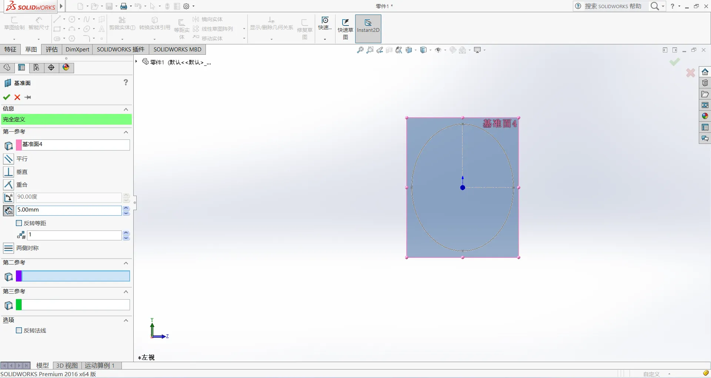Expand the 零件1 flyout feature tree
This screenshot has height=378, width=711.
[136, 62]
